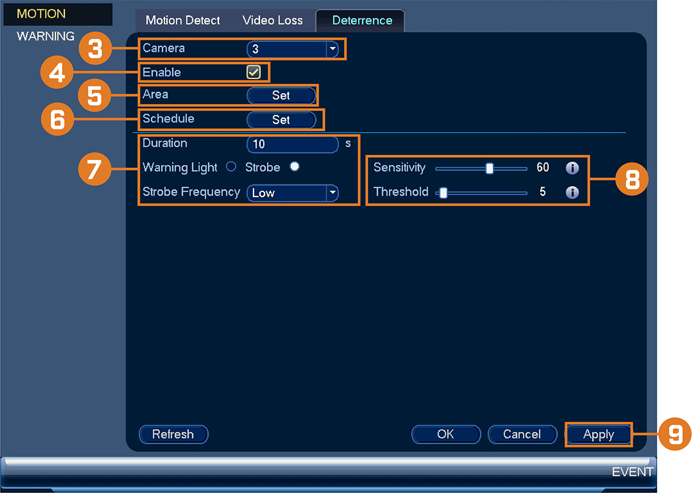Viewport: 693px width, 493px height.
Task: Click the Threshold info icon
Action: click(572, 192)
